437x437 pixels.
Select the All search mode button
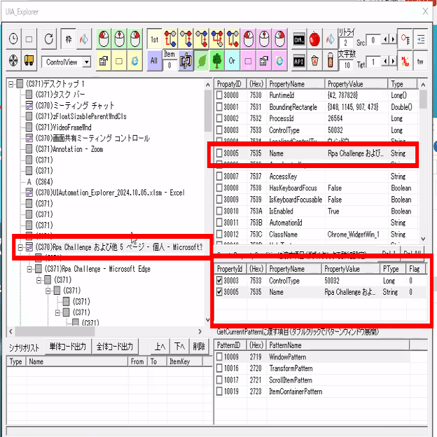click(154, 60)
